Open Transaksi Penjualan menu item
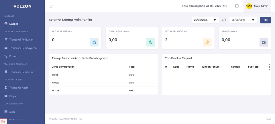Viewport: 275px width, 124px height. pos(21,40)
